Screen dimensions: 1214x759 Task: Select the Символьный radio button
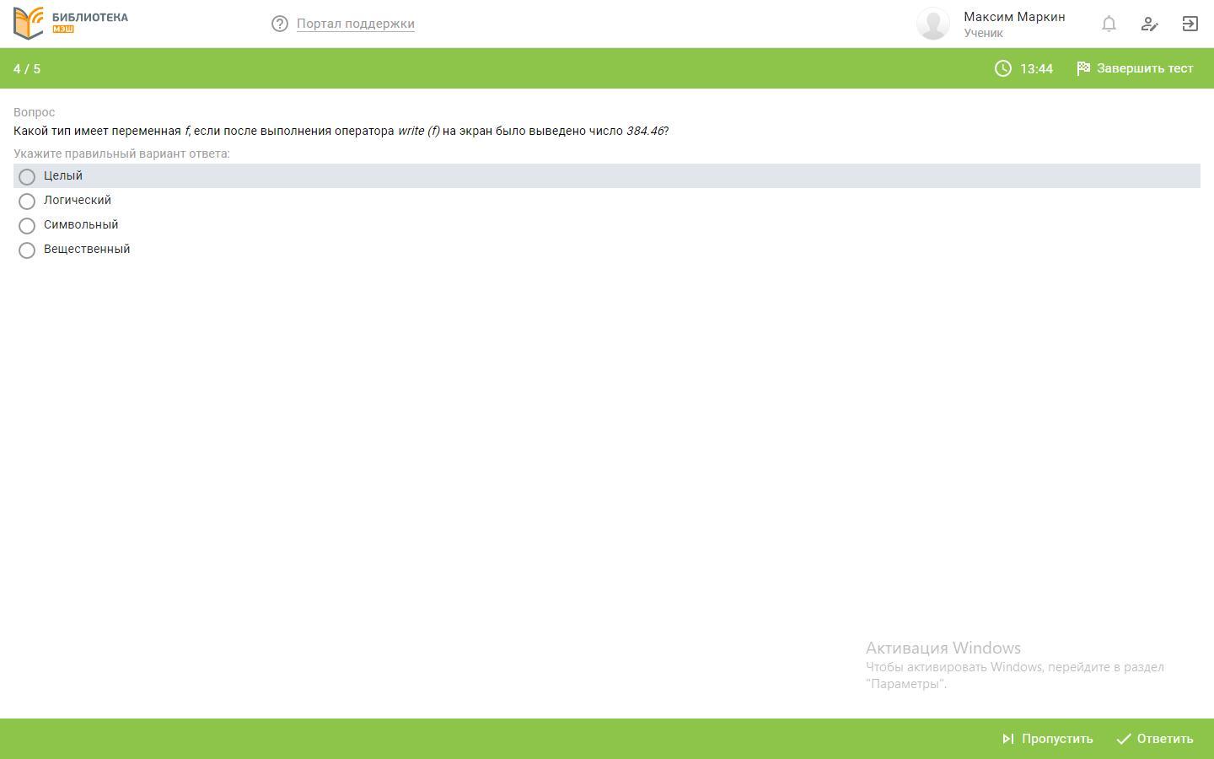click(27, 225)
